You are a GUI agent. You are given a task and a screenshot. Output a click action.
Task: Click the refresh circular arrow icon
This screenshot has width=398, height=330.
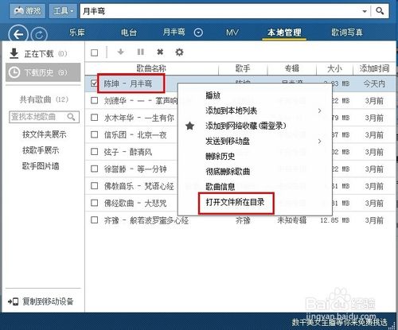(39, 35)
